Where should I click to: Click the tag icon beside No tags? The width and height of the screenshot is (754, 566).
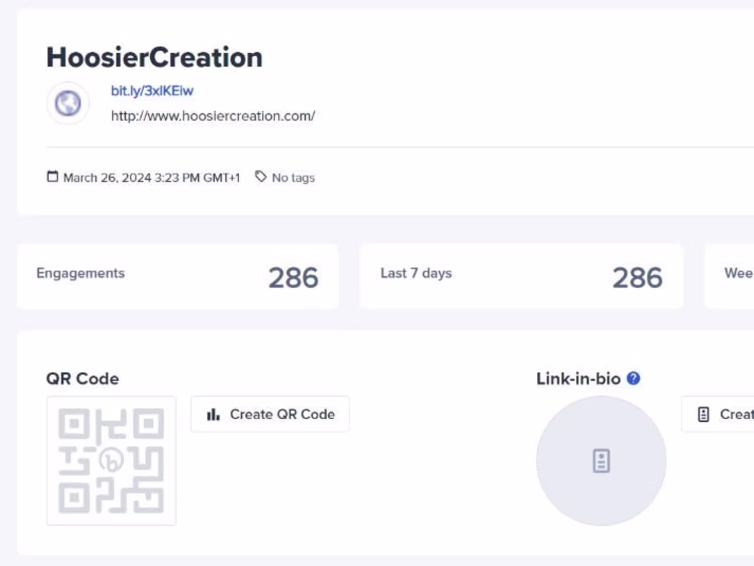(260, 176)
